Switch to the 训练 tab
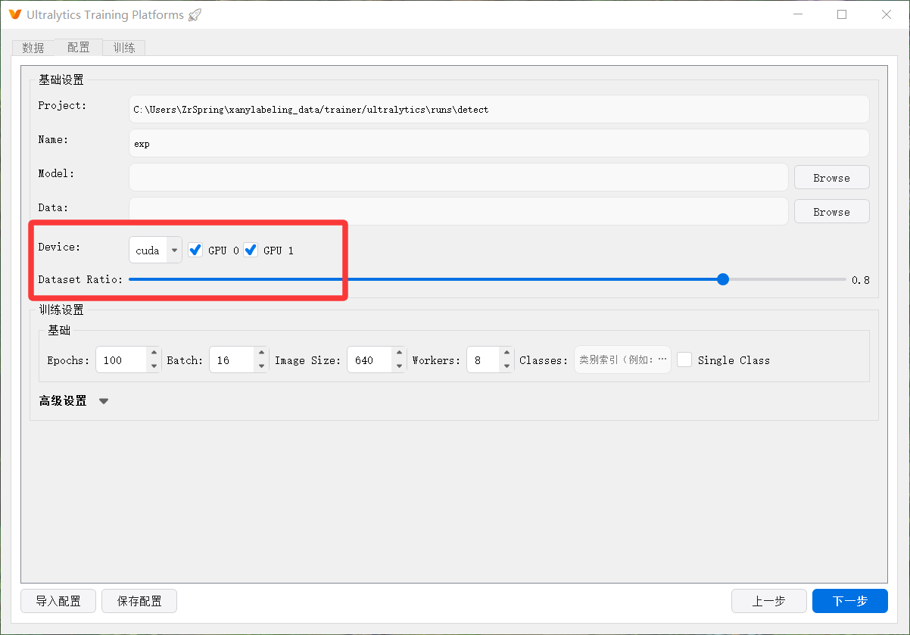Image resolution: width=910 pixels, height=635 pixels. point(124,48)
